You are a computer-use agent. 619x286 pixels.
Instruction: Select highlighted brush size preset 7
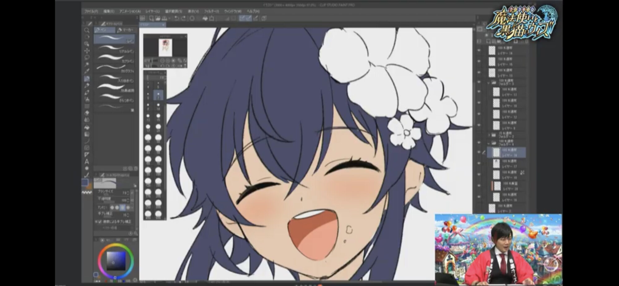[158, 95]
